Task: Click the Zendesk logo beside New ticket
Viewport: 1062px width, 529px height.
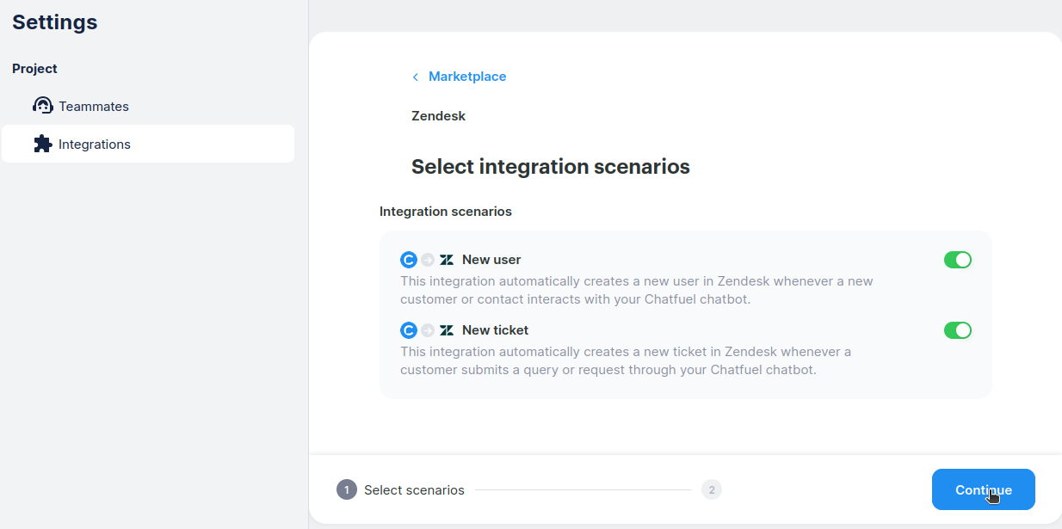Action: (447, 330)
